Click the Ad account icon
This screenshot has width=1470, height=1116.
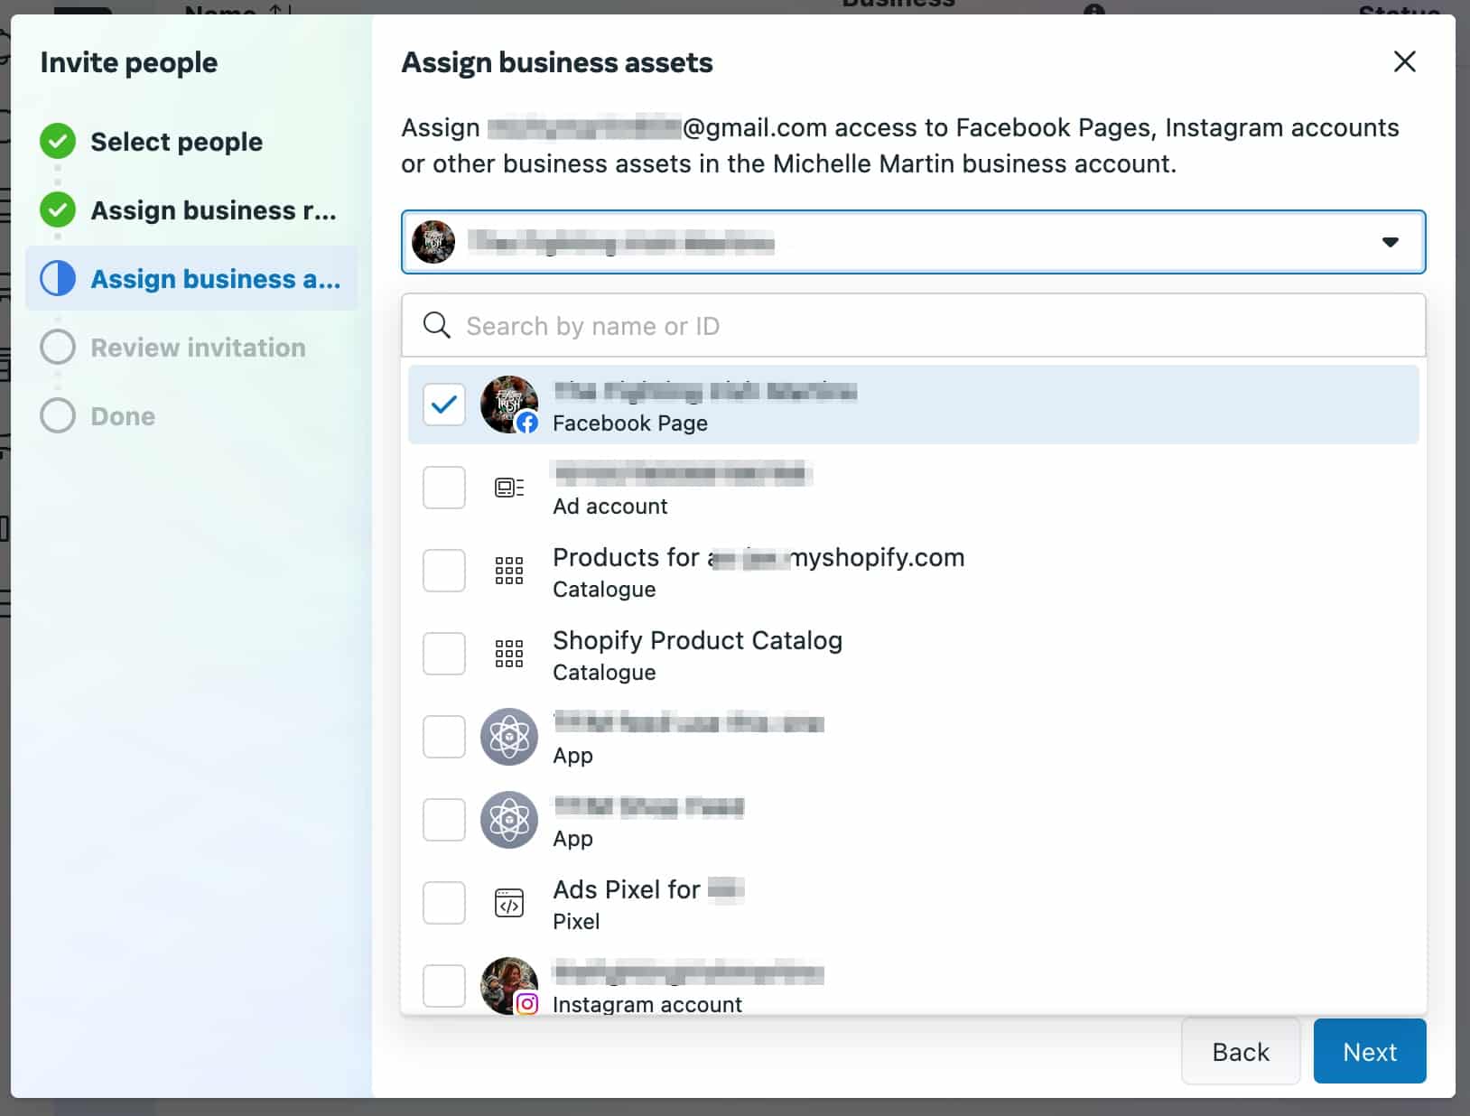click(509, 487)
